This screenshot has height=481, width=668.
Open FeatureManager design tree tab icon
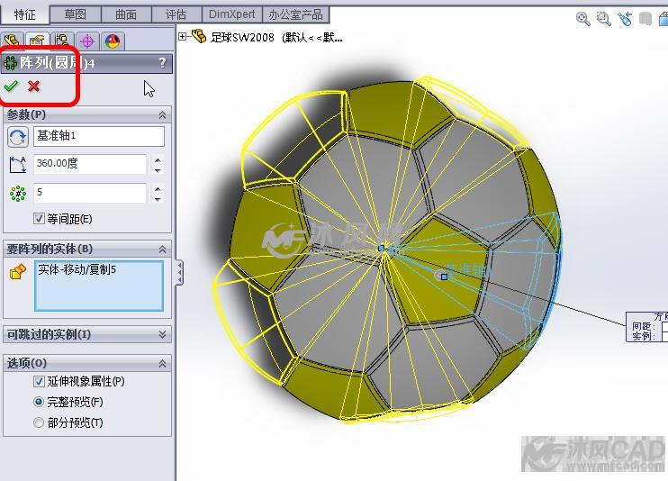[x=12, y=41]
